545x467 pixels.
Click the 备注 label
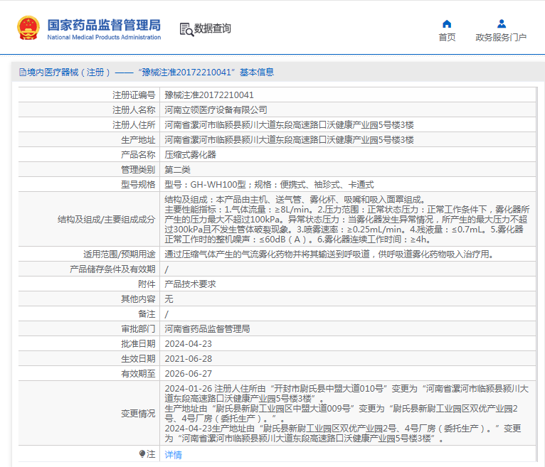147,314
